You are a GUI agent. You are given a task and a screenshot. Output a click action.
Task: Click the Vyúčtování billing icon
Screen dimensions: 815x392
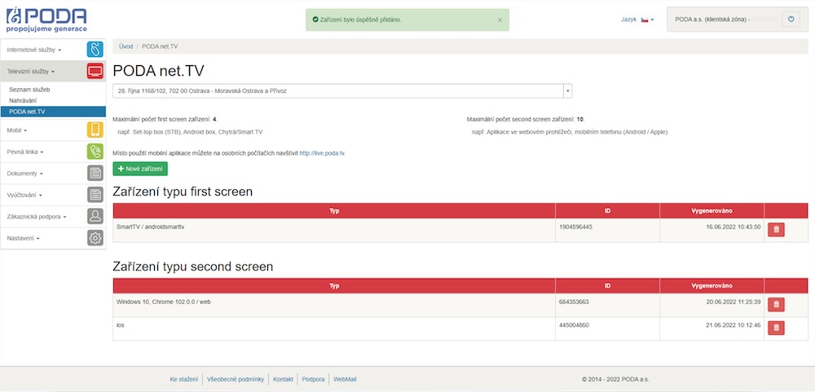point(95,195)
